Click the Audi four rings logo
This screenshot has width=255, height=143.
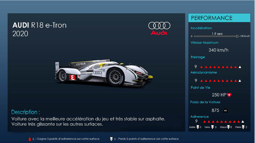(159, 26)
